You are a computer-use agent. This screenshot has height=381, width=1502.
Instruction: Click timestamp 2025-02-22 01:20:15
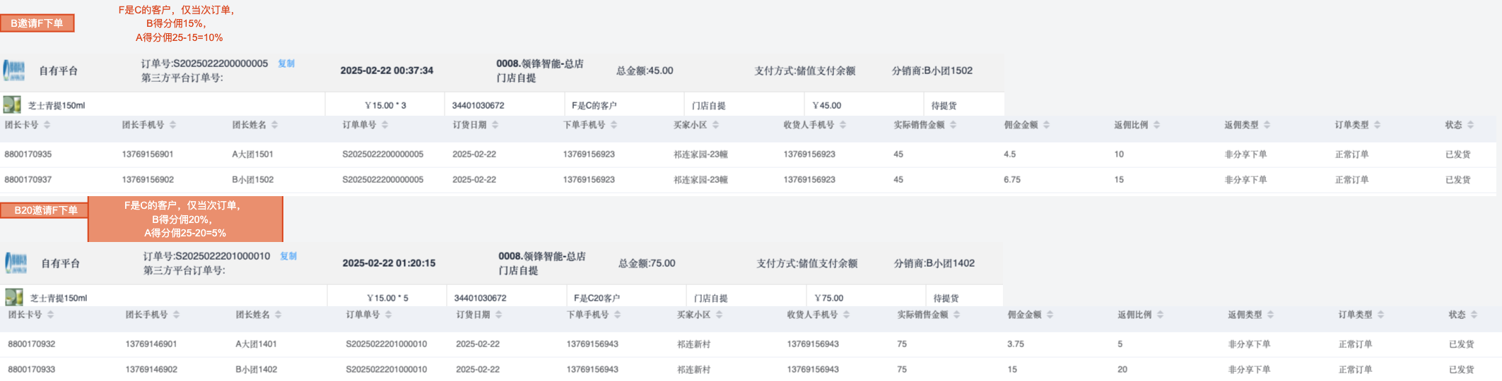click(x=389, y=263)
